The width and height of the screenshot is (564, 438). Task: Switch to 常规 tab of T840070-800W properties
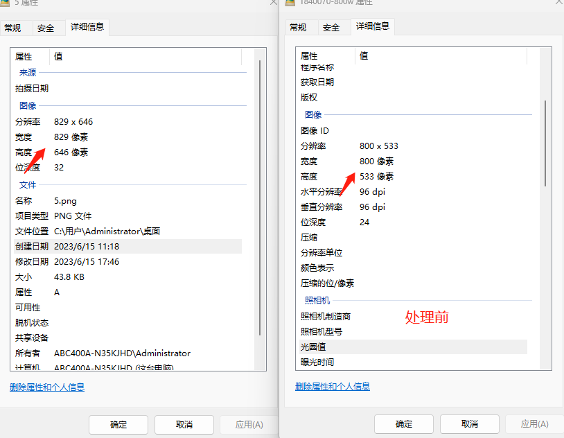[299, 28]
